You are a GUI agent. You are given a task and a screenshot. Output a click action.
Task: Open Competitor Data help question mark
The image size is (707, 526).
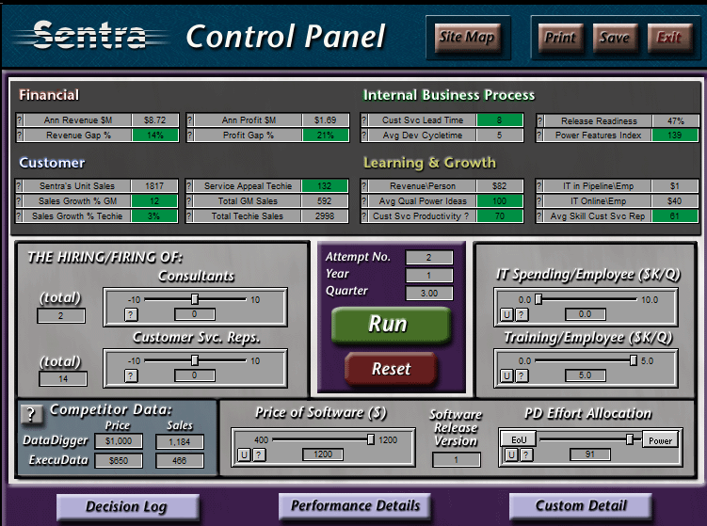coord(32,414)
